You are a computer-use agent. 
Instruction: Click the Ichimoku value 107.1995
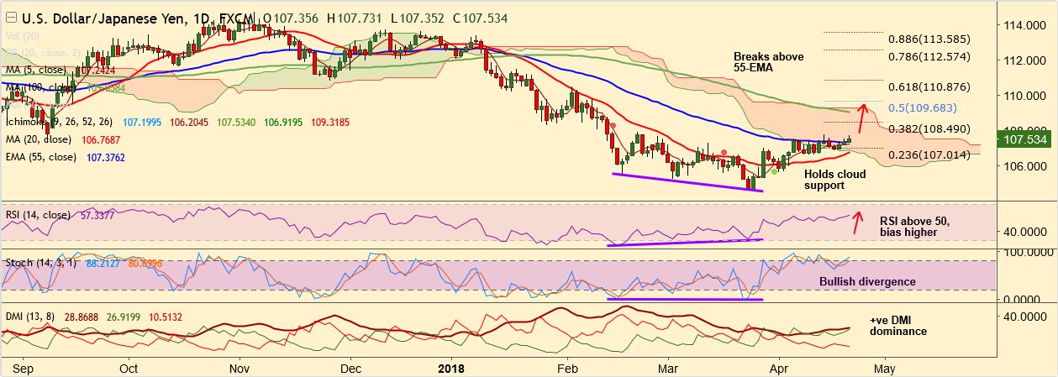(x=142, y=122)
